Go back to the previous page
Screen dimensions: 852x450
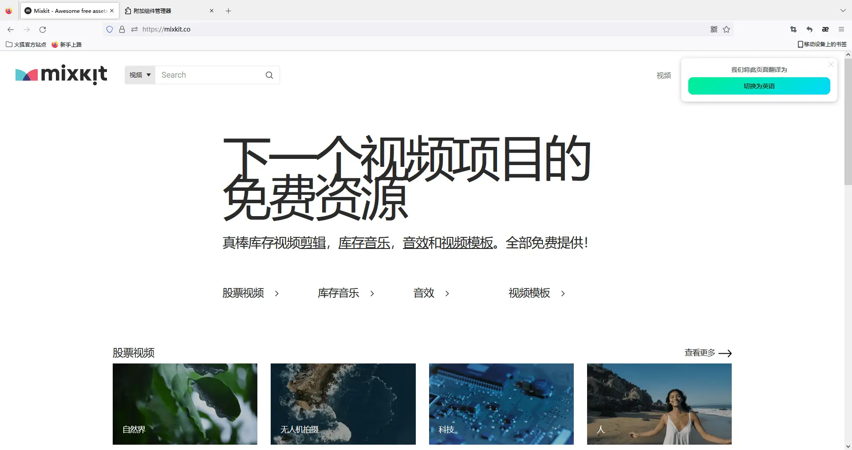tap(11, 29)
